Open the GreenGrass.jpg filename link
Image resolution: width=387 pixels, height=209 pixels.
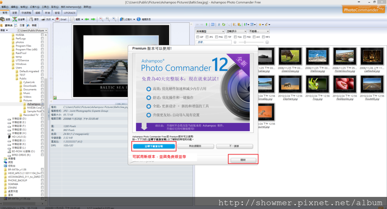(x=290, y=71)
